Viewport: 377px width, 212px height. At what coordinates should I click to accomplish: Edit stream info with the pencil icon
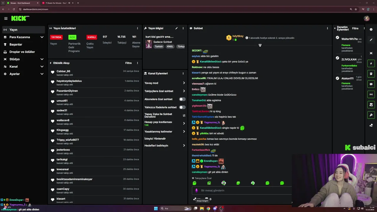pos(176,28)
